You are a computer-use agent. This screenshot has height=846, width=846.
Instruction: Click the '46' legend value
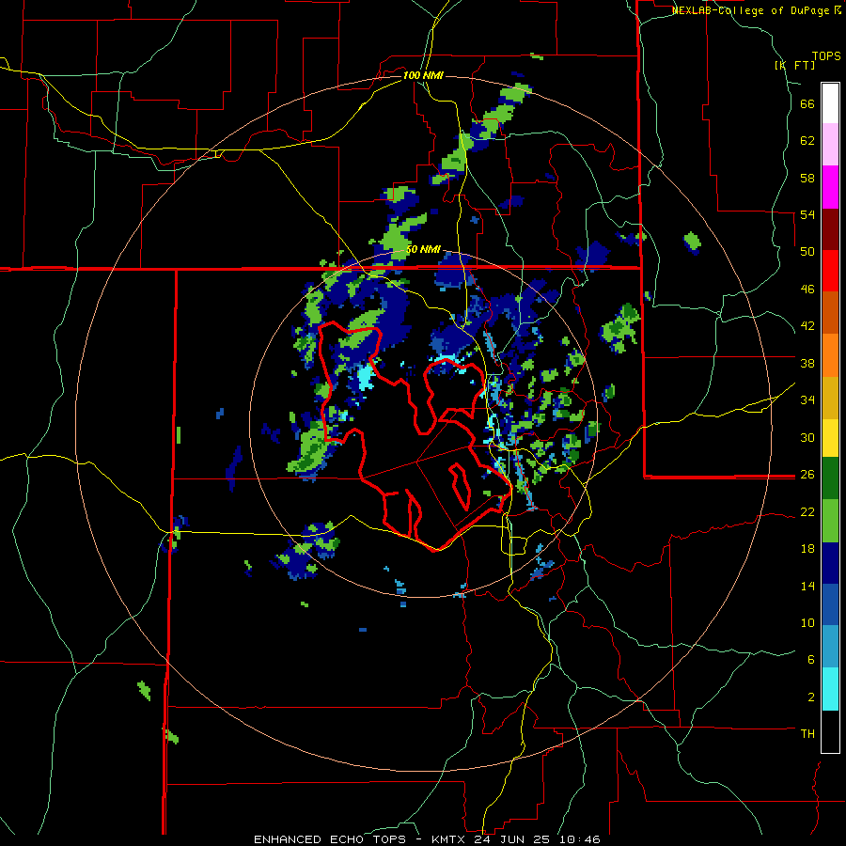tap(807, 290)
